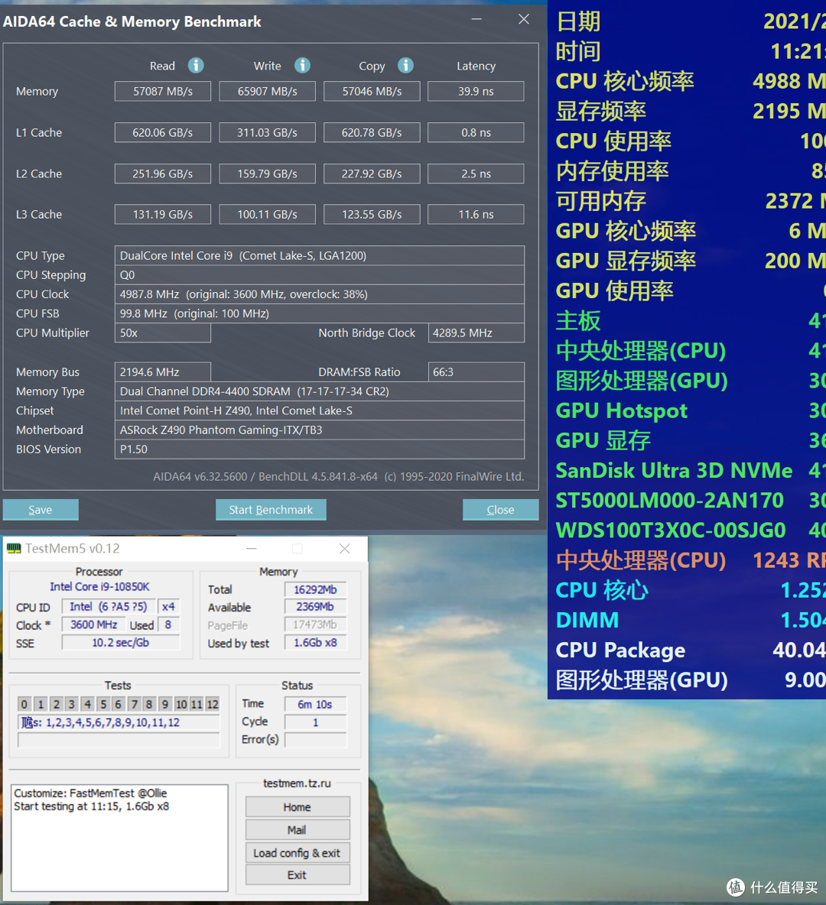Image resolution: width=826 pixels, height=905 pixels.
Task: Click the Close button in AIDA64
Action: [x=500, y=510]
